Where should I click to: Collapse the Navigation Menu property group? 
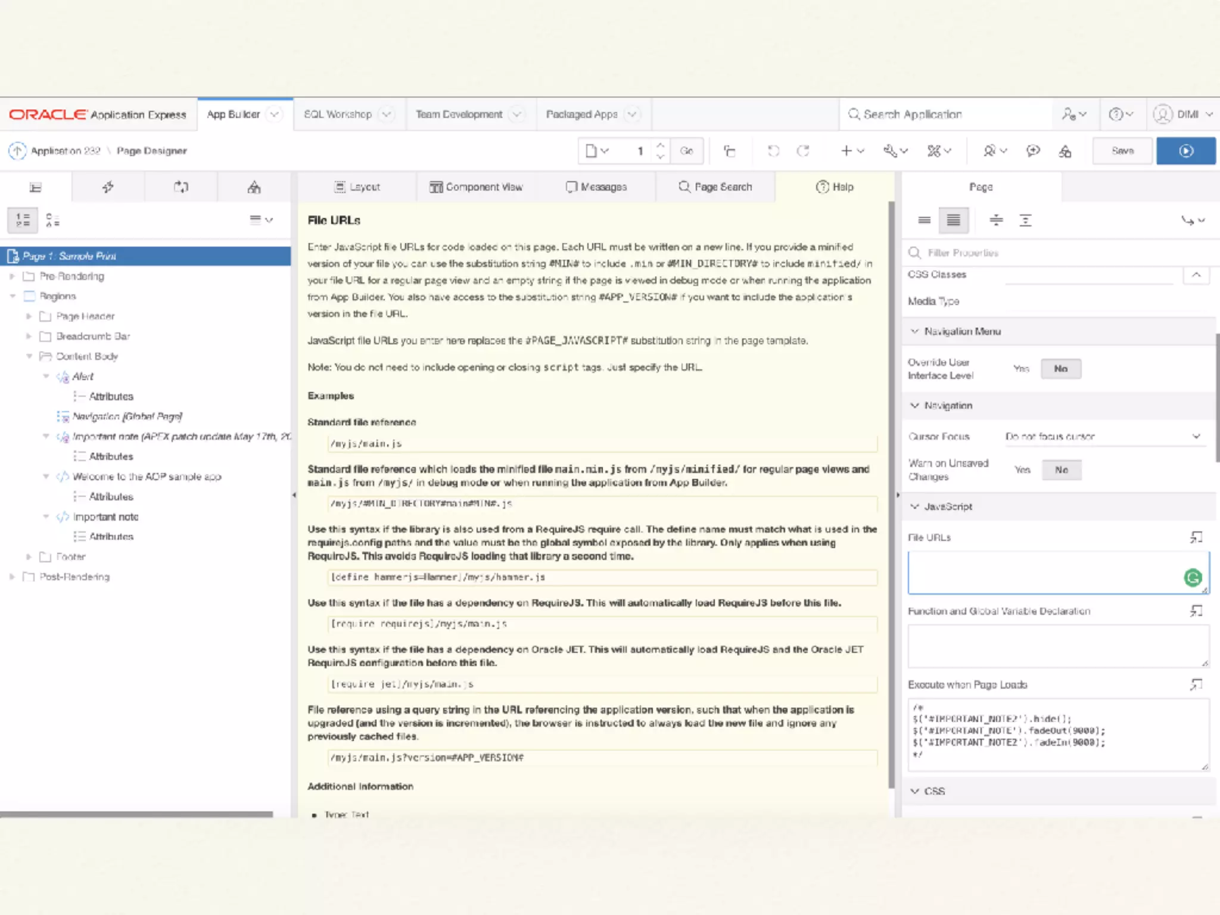pos(914,331)
